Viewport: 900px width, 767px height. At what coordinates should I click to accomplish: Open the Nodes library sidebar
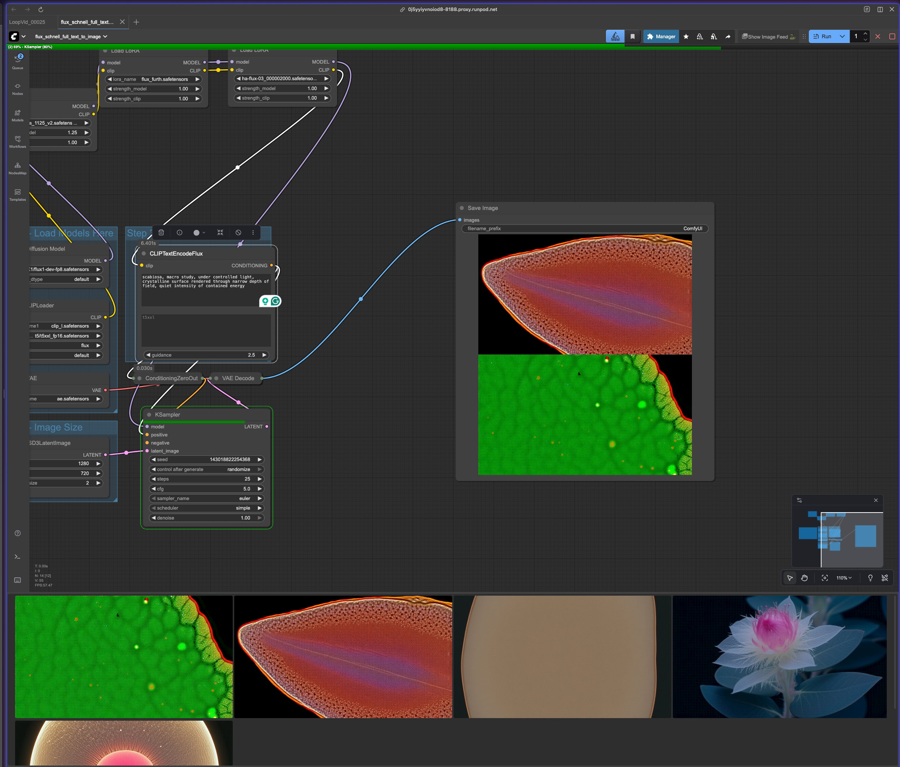pyautogui.click(x=18, y=89)
